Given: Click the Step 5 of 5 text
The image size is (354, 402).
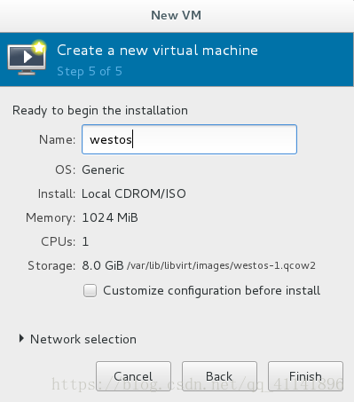Looking at the screenshot, I should click(90, 71).
